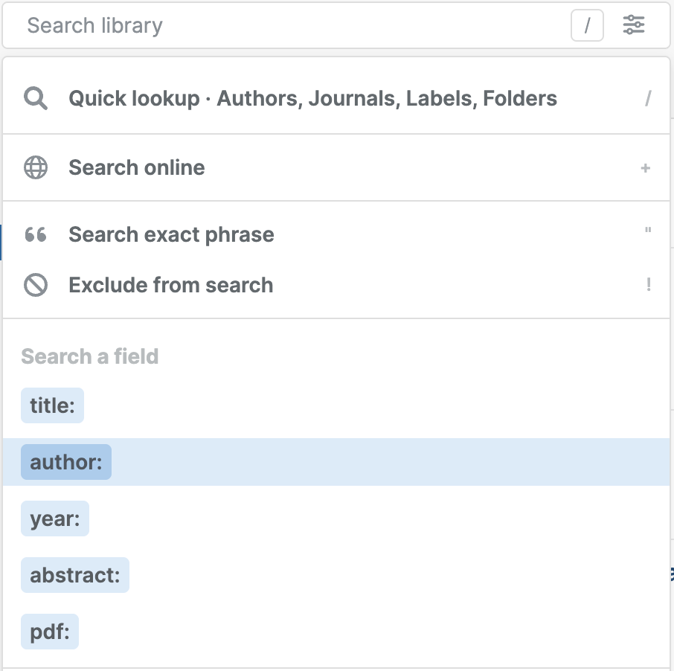
Task: Click the quote shortcut beside Search exact phrase
Action: coord(648,231)
